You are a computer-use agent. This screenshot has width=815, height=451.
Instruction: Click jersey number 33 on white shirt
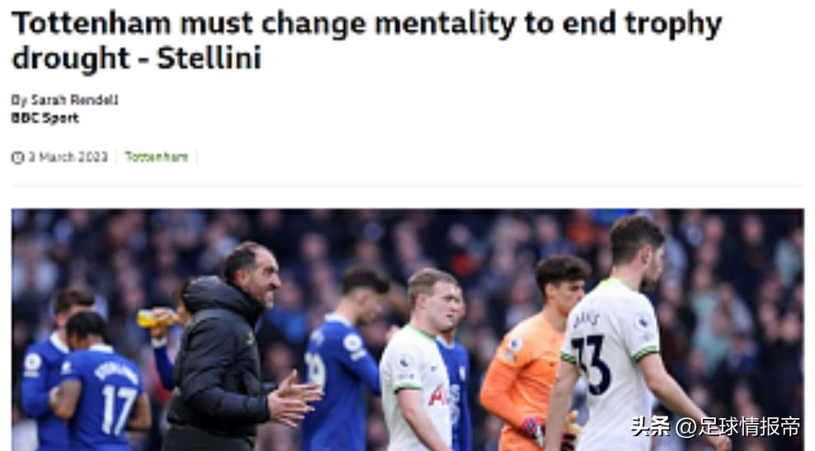tap(591, 364)
